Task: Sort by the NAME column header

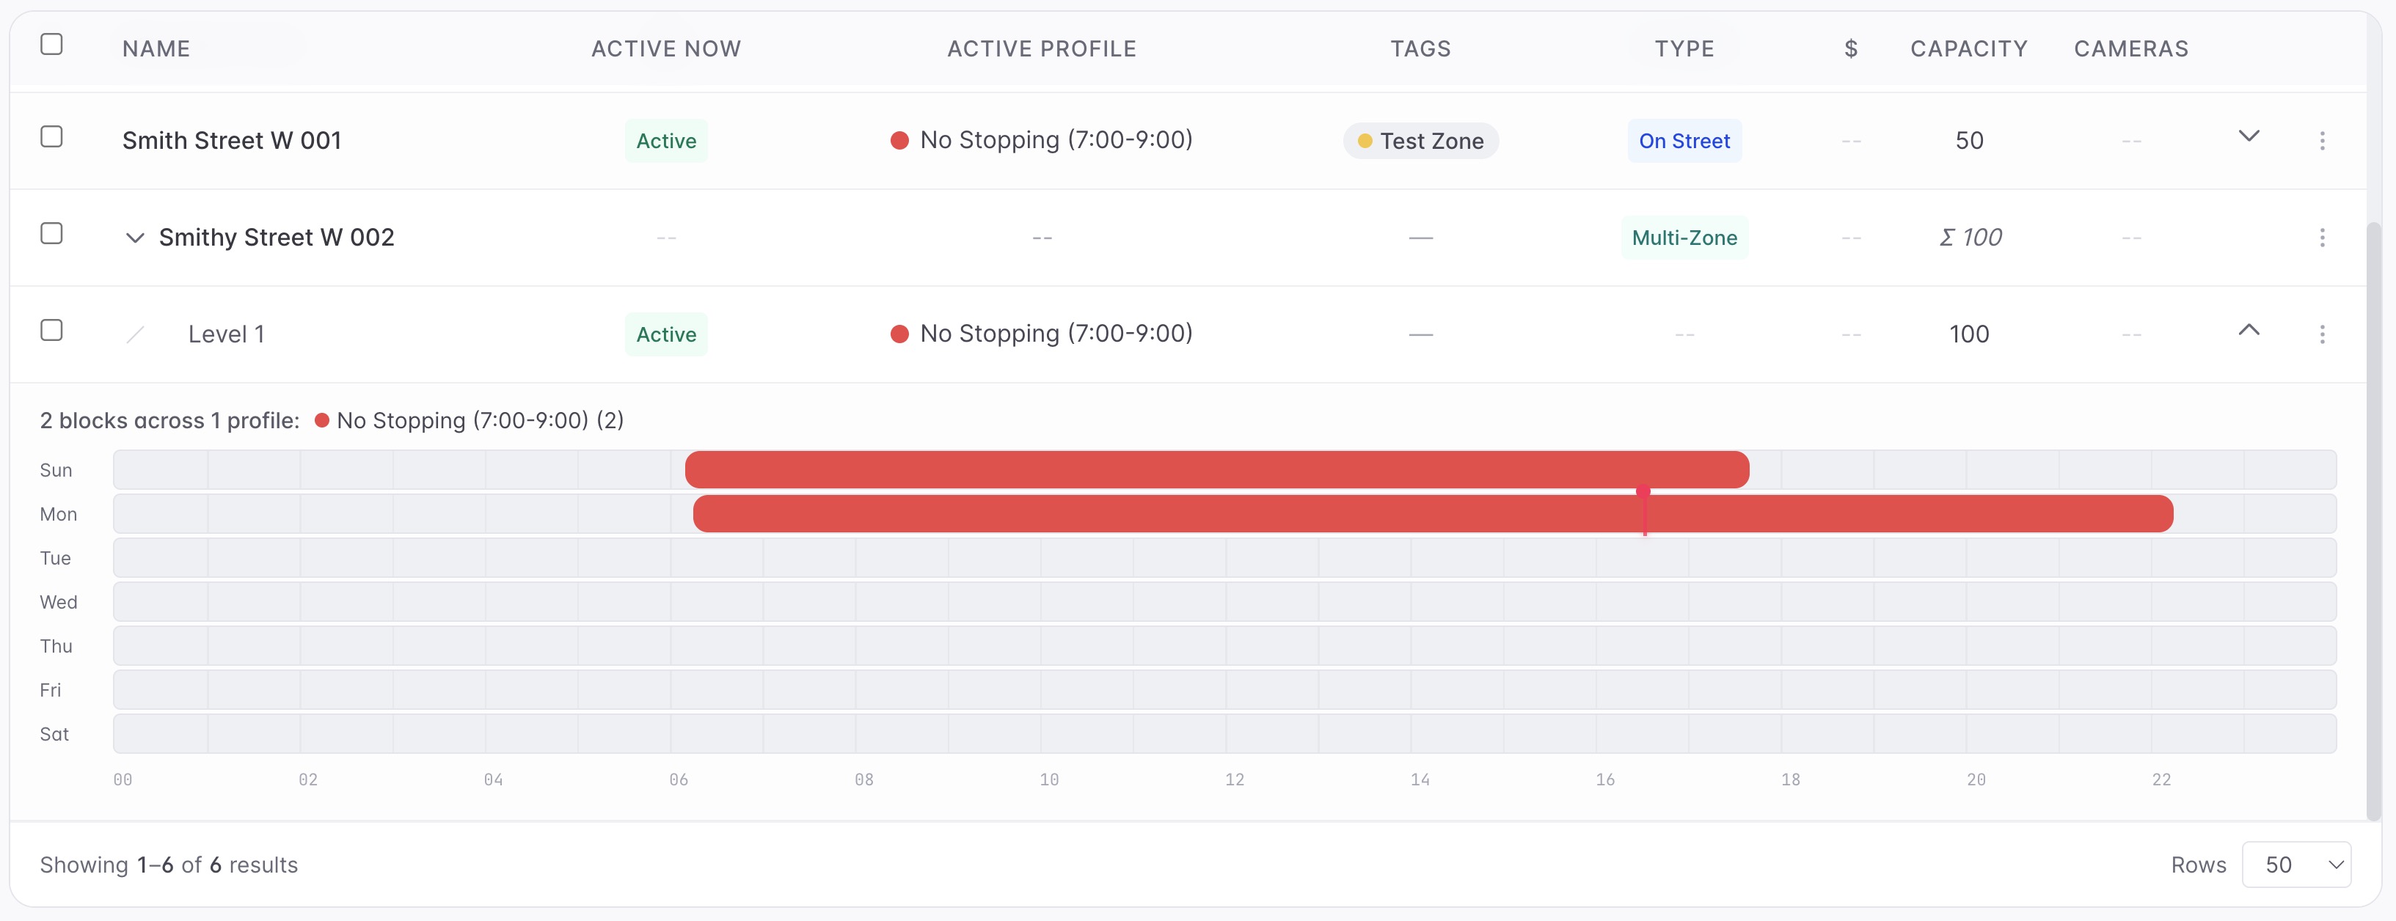Action: [156, 48]
